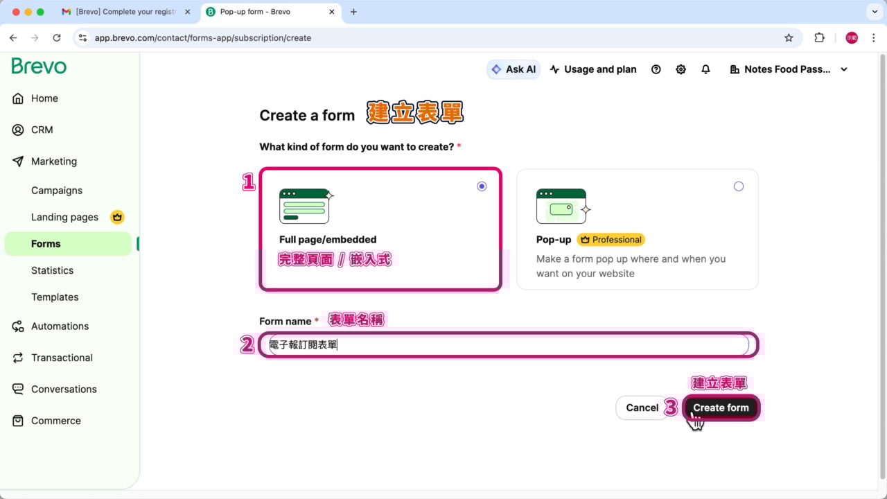The image size is (887, 499).
Task: Switch to the Gmail Brevo registration tab
Action: pos(125,12)
